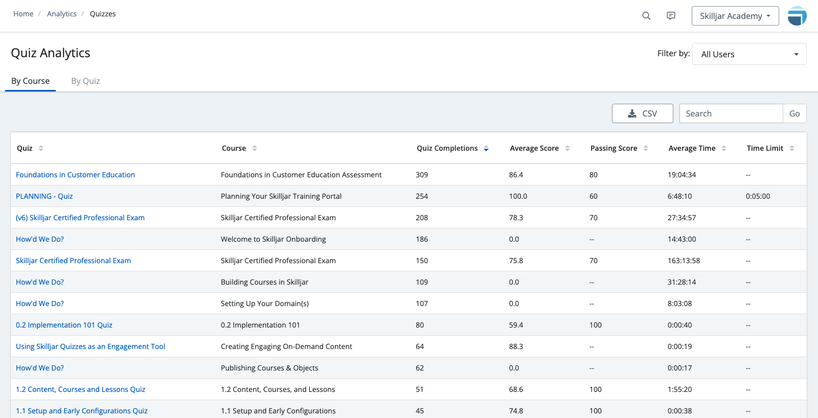Image resolution: width=818 pixels, height=418 pixels.
Task: Click the Quizzes breadcrumb item
Action: tap(103, 14)
